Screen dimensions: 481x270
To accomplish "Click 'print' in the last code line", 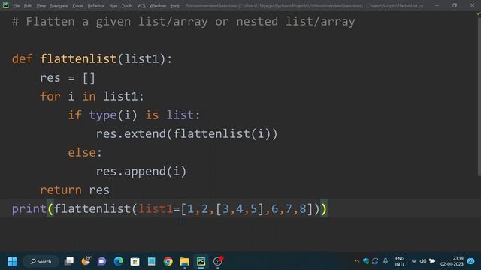I will tap(29, 209).
